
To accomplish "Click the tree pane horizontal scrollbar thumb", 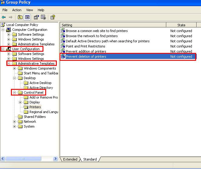I will pyautogui.click(x=23, y=159).
